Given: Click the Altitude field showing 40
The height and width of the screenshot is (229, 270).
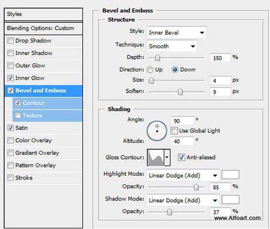Looking at the screenshot, I should point(182,141).
